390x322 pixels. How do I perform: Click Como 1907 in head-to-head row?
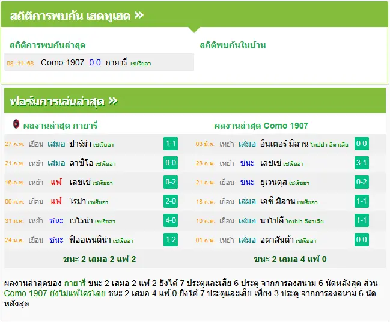pos(62,62)
